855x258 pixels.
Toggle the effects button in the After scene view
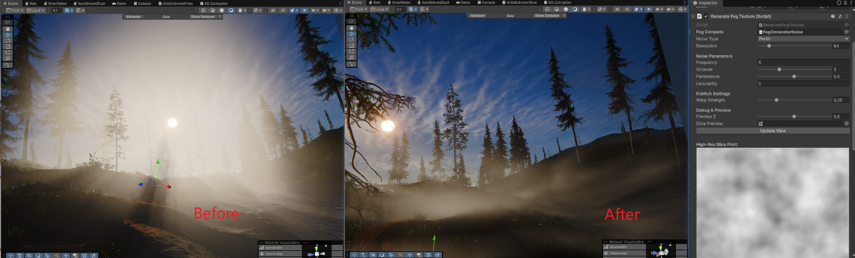pyautogui.click(x=638, y=9)
